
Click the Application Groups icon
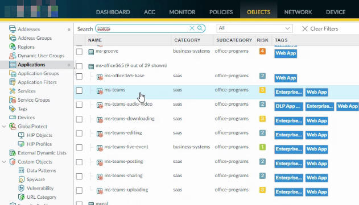pyautogui.click(x=13, y=73)
